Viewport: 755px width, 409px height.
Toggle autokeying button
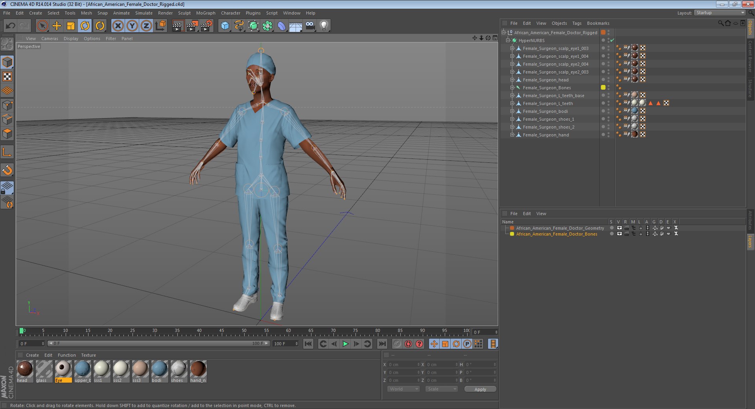coord(408,344)
